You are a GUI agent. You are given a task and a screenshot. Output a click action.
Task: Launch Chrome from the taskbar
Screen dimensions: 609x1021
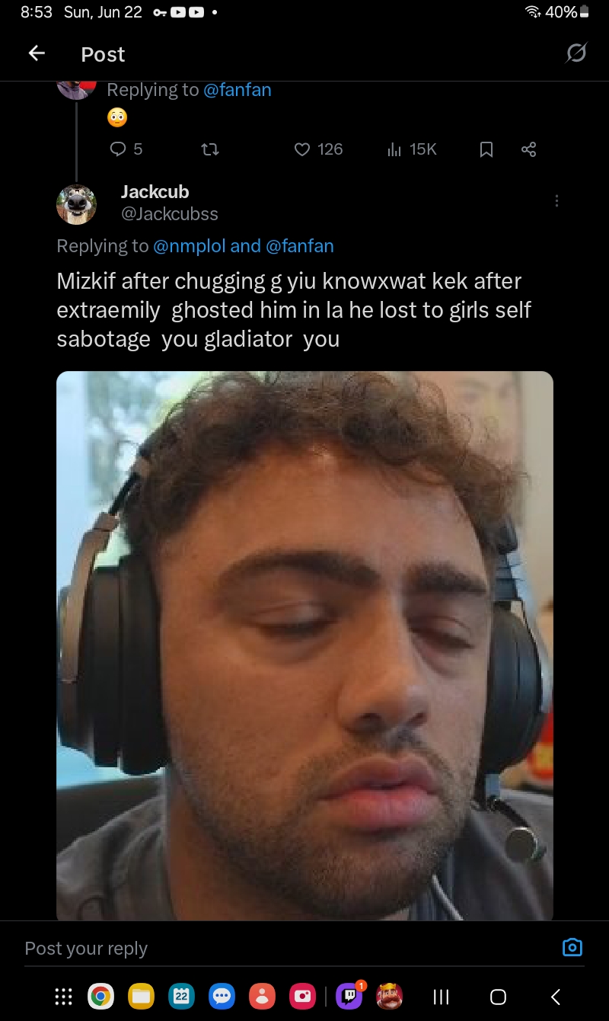[100, 996]
